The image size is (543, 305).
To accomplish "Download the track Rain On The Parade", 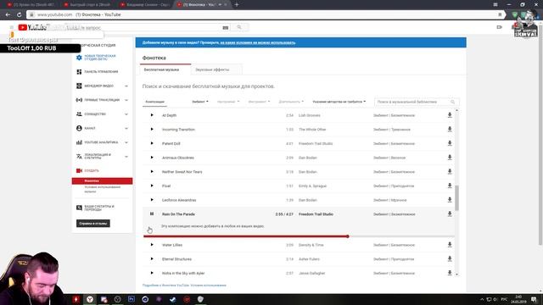I will (450, 214).
